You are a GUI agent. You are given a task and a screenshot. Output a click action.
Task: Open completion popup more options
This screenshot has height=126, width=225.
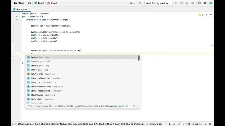pos(138,106)
